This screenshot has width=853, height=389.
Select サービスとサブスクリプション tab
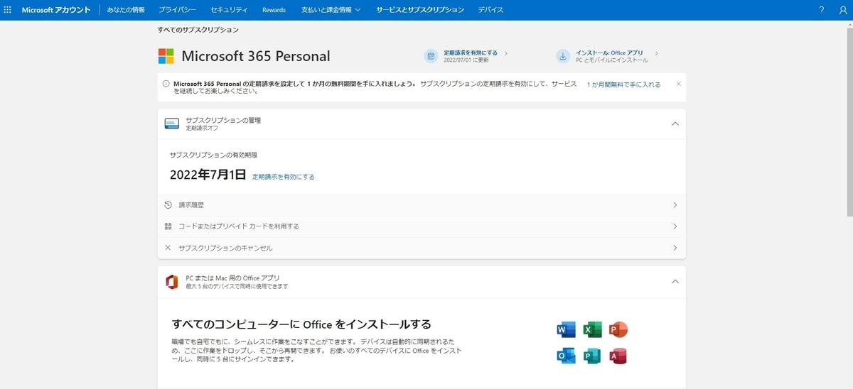[420, 10]
